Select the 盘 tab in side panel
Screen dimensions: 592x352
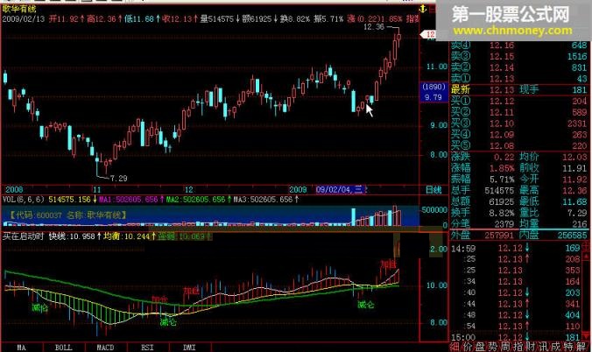(x=480, y=347)
